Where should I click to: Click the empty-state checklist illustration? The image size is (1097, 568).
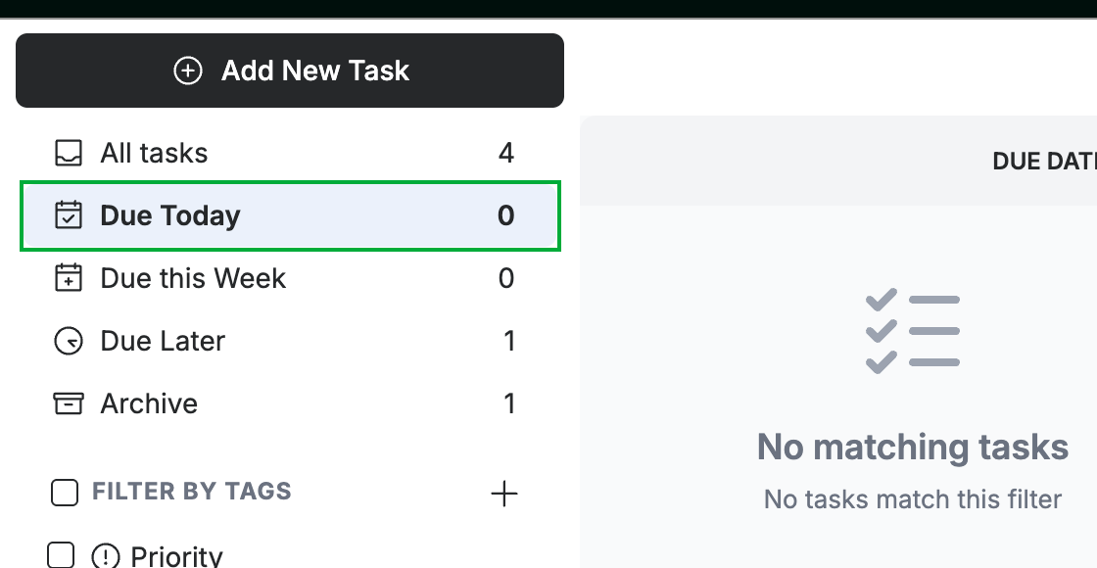913,331
